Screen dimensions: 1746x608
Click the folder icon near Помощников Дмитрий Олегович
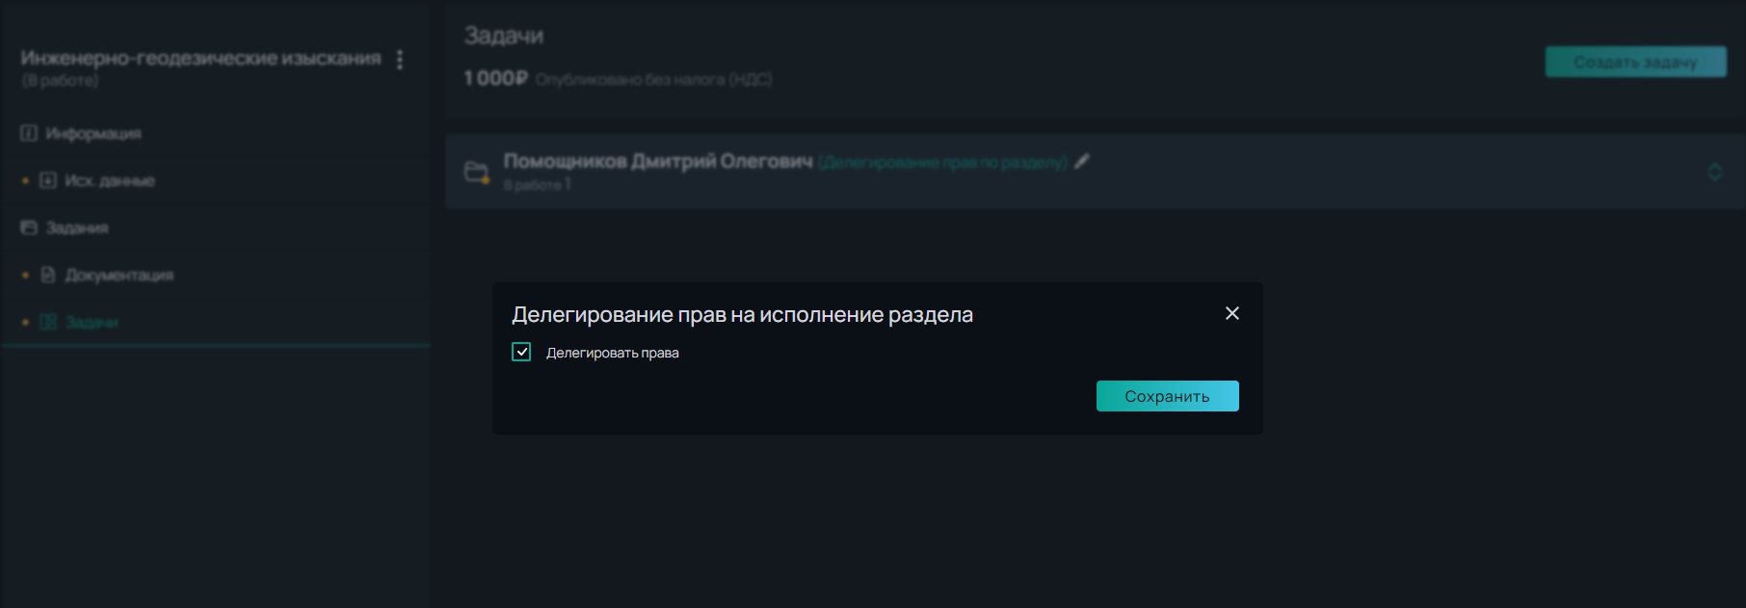click(x=477, y=172)
